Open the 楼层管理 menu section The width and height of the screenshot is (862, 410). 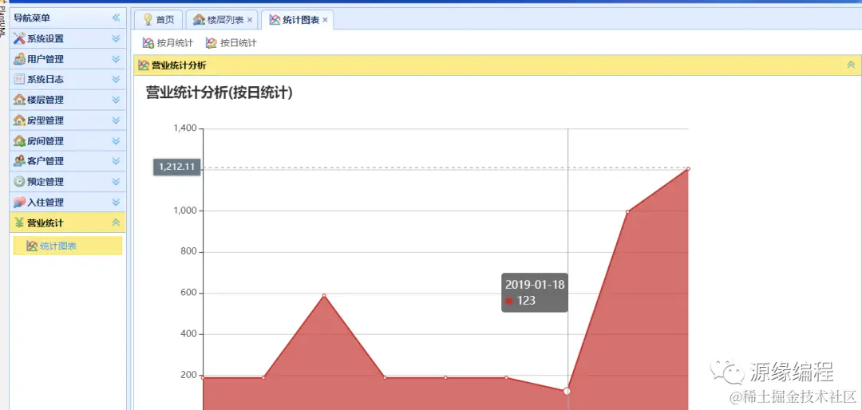pyautogui.click(x=68, y=100)
